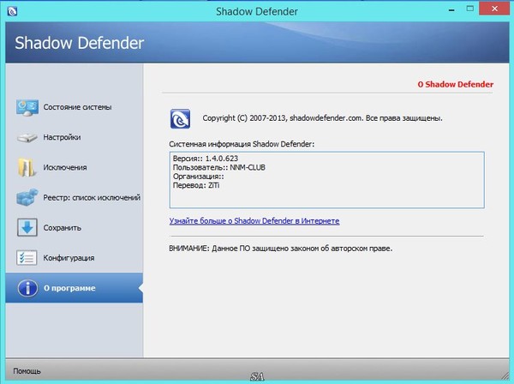The image size is (514, 384).
Task: Click the Состояние системы monitor icon
Action: (x=27, y=108)
